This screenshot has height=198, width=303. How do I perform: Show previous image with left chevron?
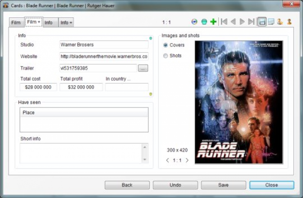click(168, 160)
